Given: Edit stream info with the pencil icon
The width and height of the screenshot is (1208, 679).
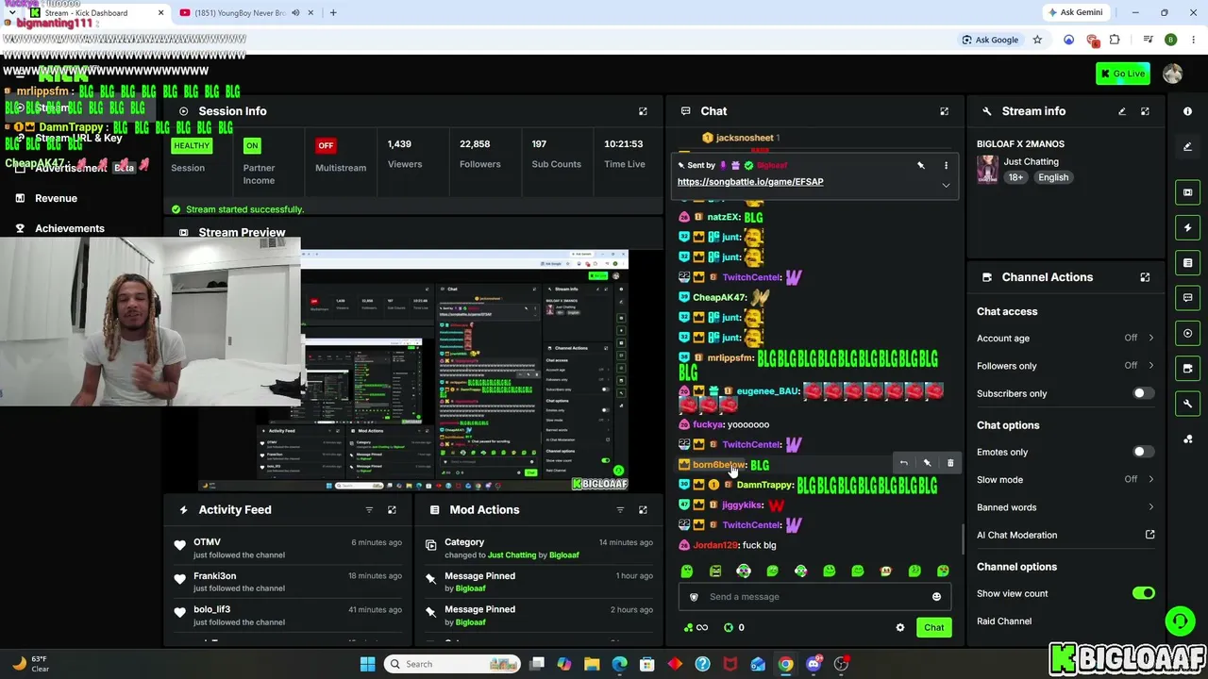Looking at the screenshot, I should tap(1122, 111).
